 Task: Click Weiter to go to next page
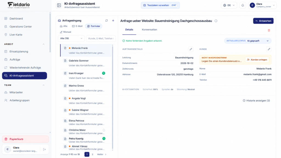[102, 154]
